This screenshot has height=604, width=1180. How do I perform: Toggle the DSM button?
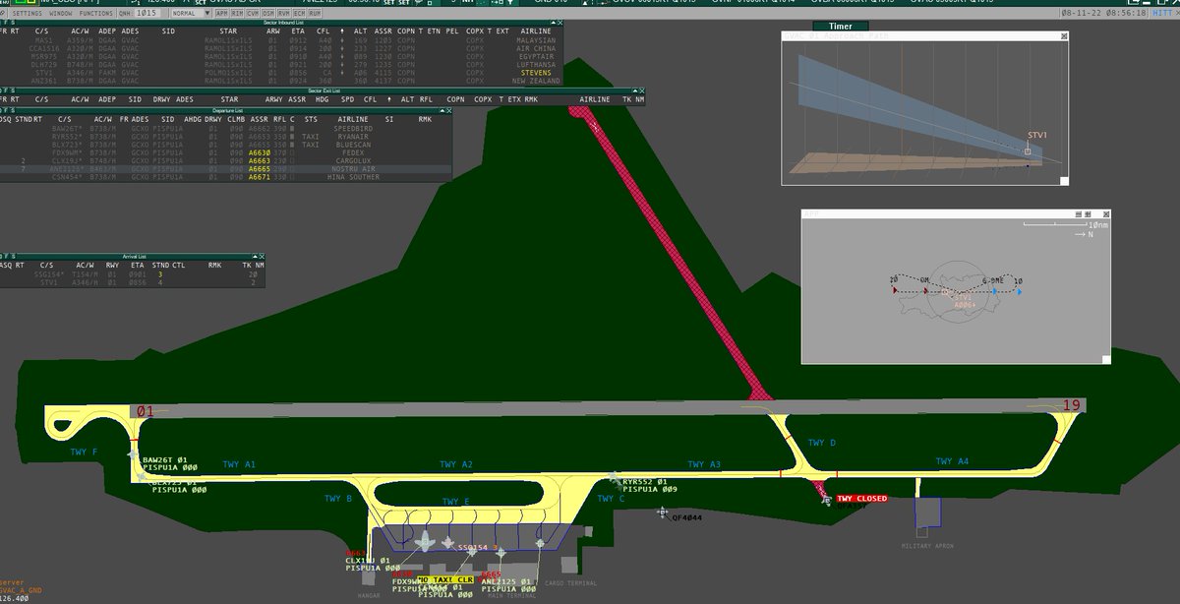click(x=268, y=15)
